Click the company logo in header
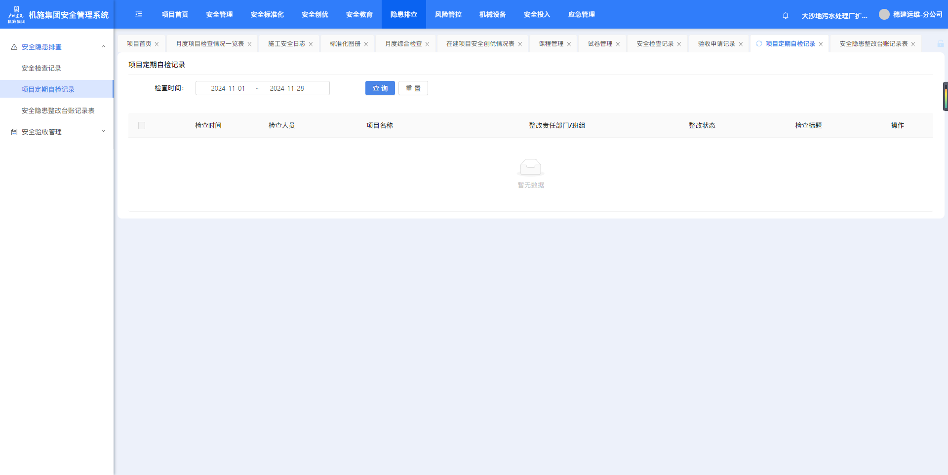The image size is (948, 475). tap(16, 15)
